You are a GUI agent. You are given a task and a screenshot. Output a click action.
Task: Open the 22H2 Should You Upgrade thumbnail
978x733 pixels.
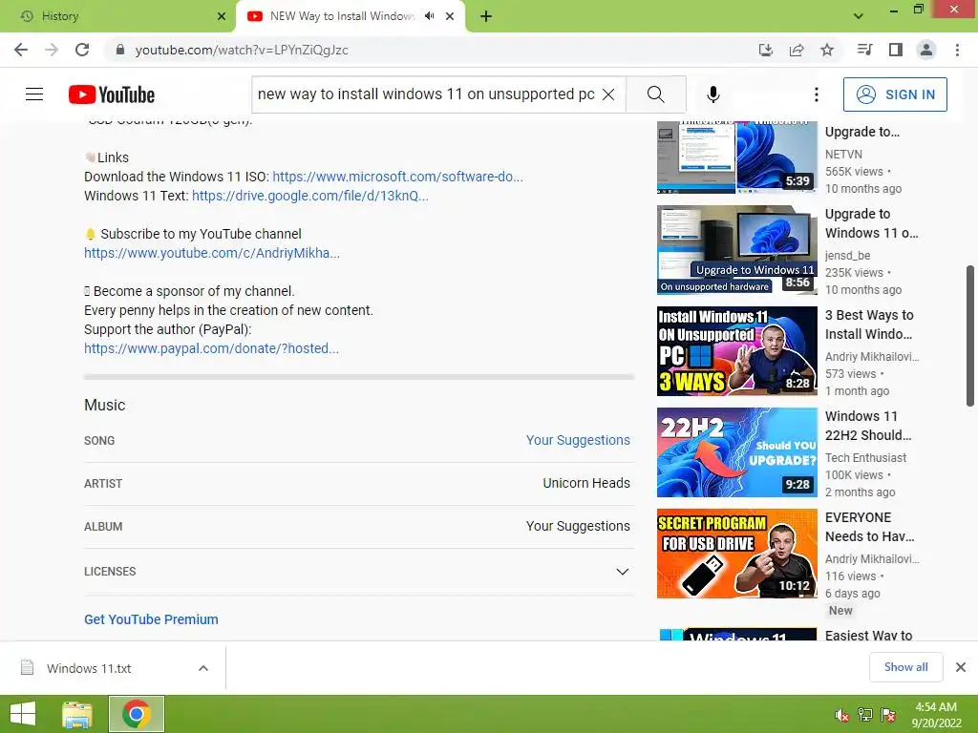tap(736, 451)
